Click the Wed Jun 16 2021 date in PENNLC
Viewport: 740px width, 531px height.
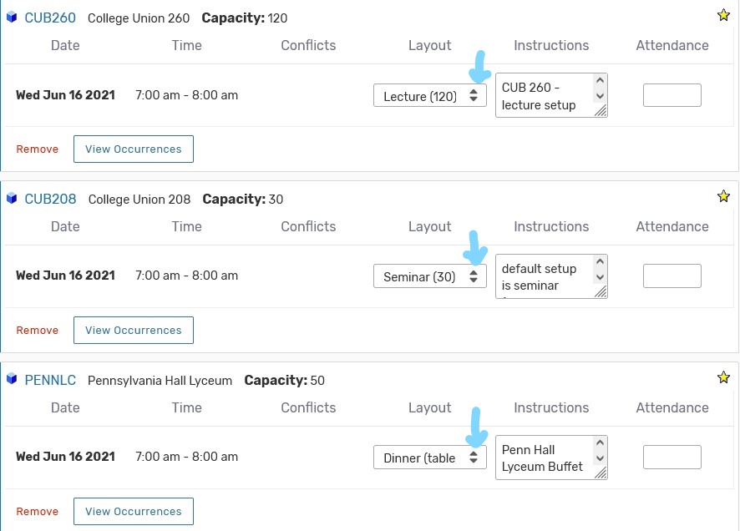66,457
